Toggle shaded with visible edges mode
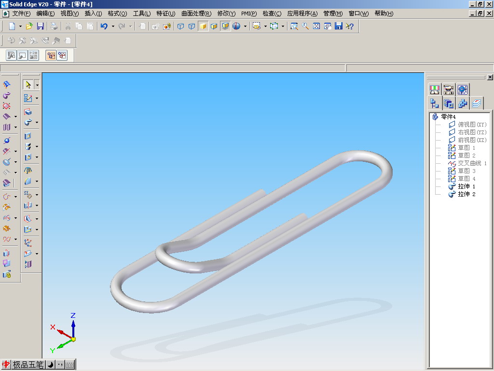 [214, 26]
